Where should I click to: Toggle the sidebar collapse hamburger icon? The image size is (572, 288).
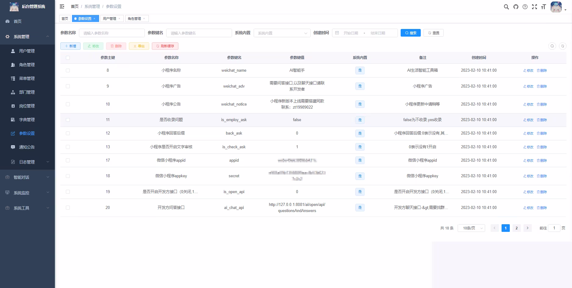[x=62, y=6]
